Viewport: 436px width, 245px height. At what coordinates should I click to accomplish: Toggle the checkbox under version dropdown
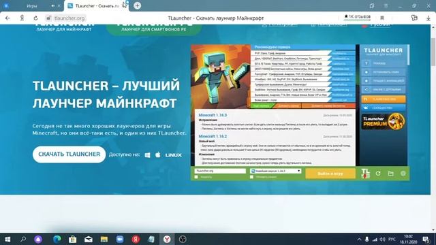tap(251, 177)
